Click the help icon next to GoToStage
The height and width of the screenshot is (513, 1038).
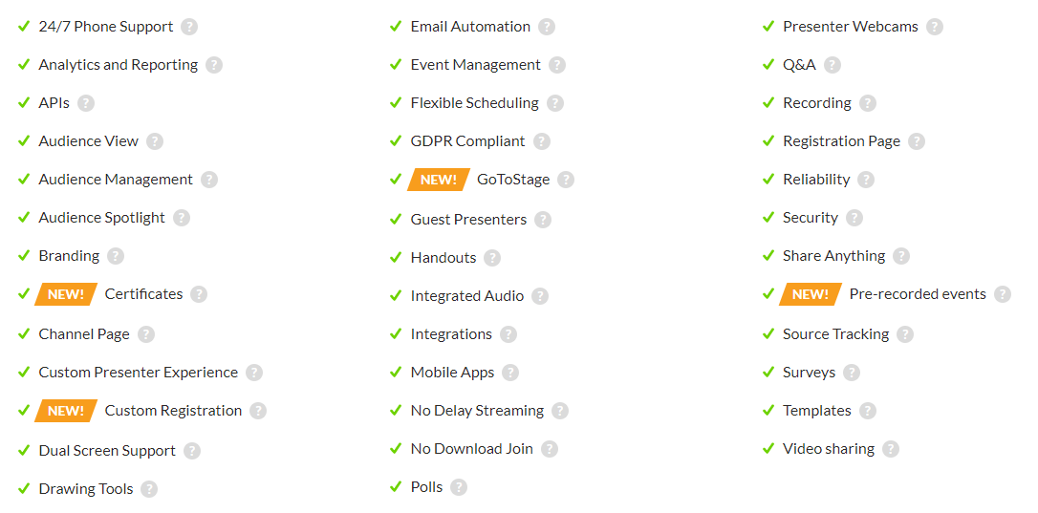565,180
